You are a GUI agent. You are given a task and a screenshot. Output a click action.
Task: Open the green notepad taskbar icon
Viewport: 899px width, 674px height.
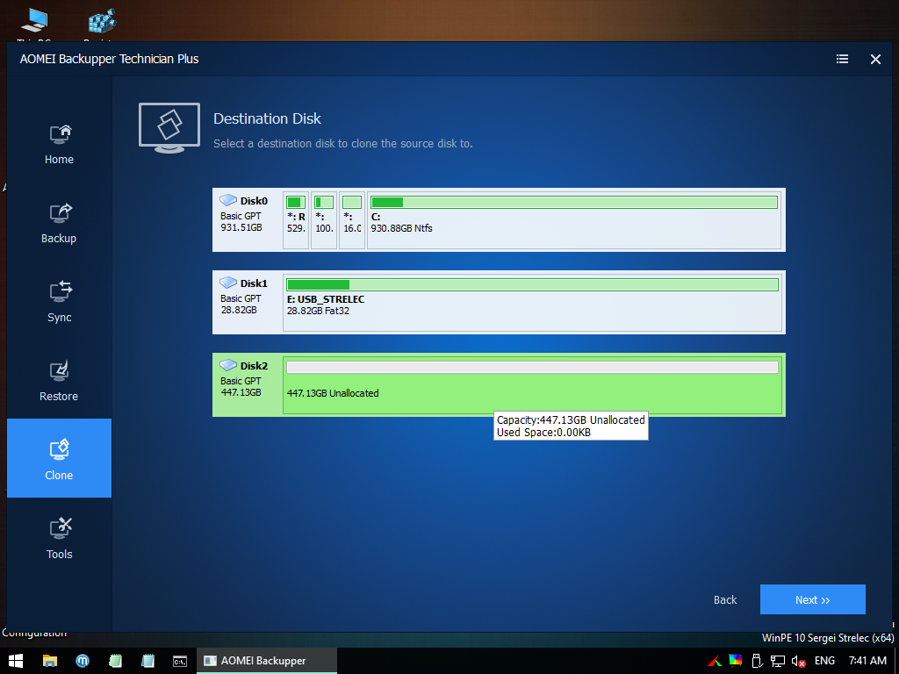tap(115, 661)
